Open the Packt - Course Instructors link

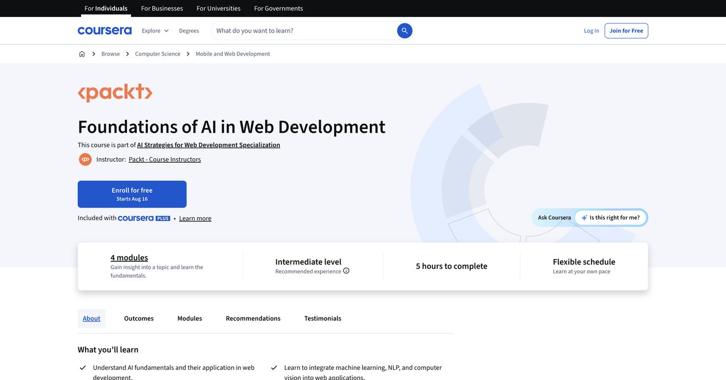point(164,159)
